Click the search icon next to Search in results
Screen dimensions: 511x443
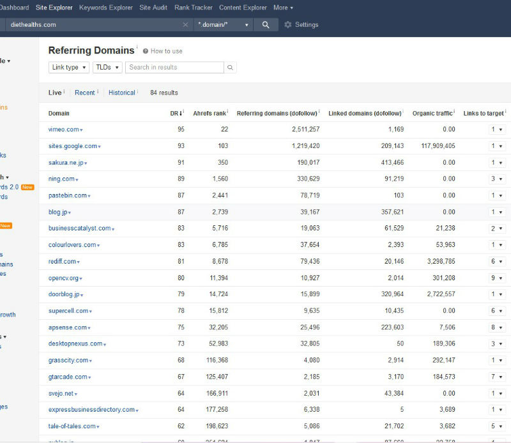pos(230,68)
